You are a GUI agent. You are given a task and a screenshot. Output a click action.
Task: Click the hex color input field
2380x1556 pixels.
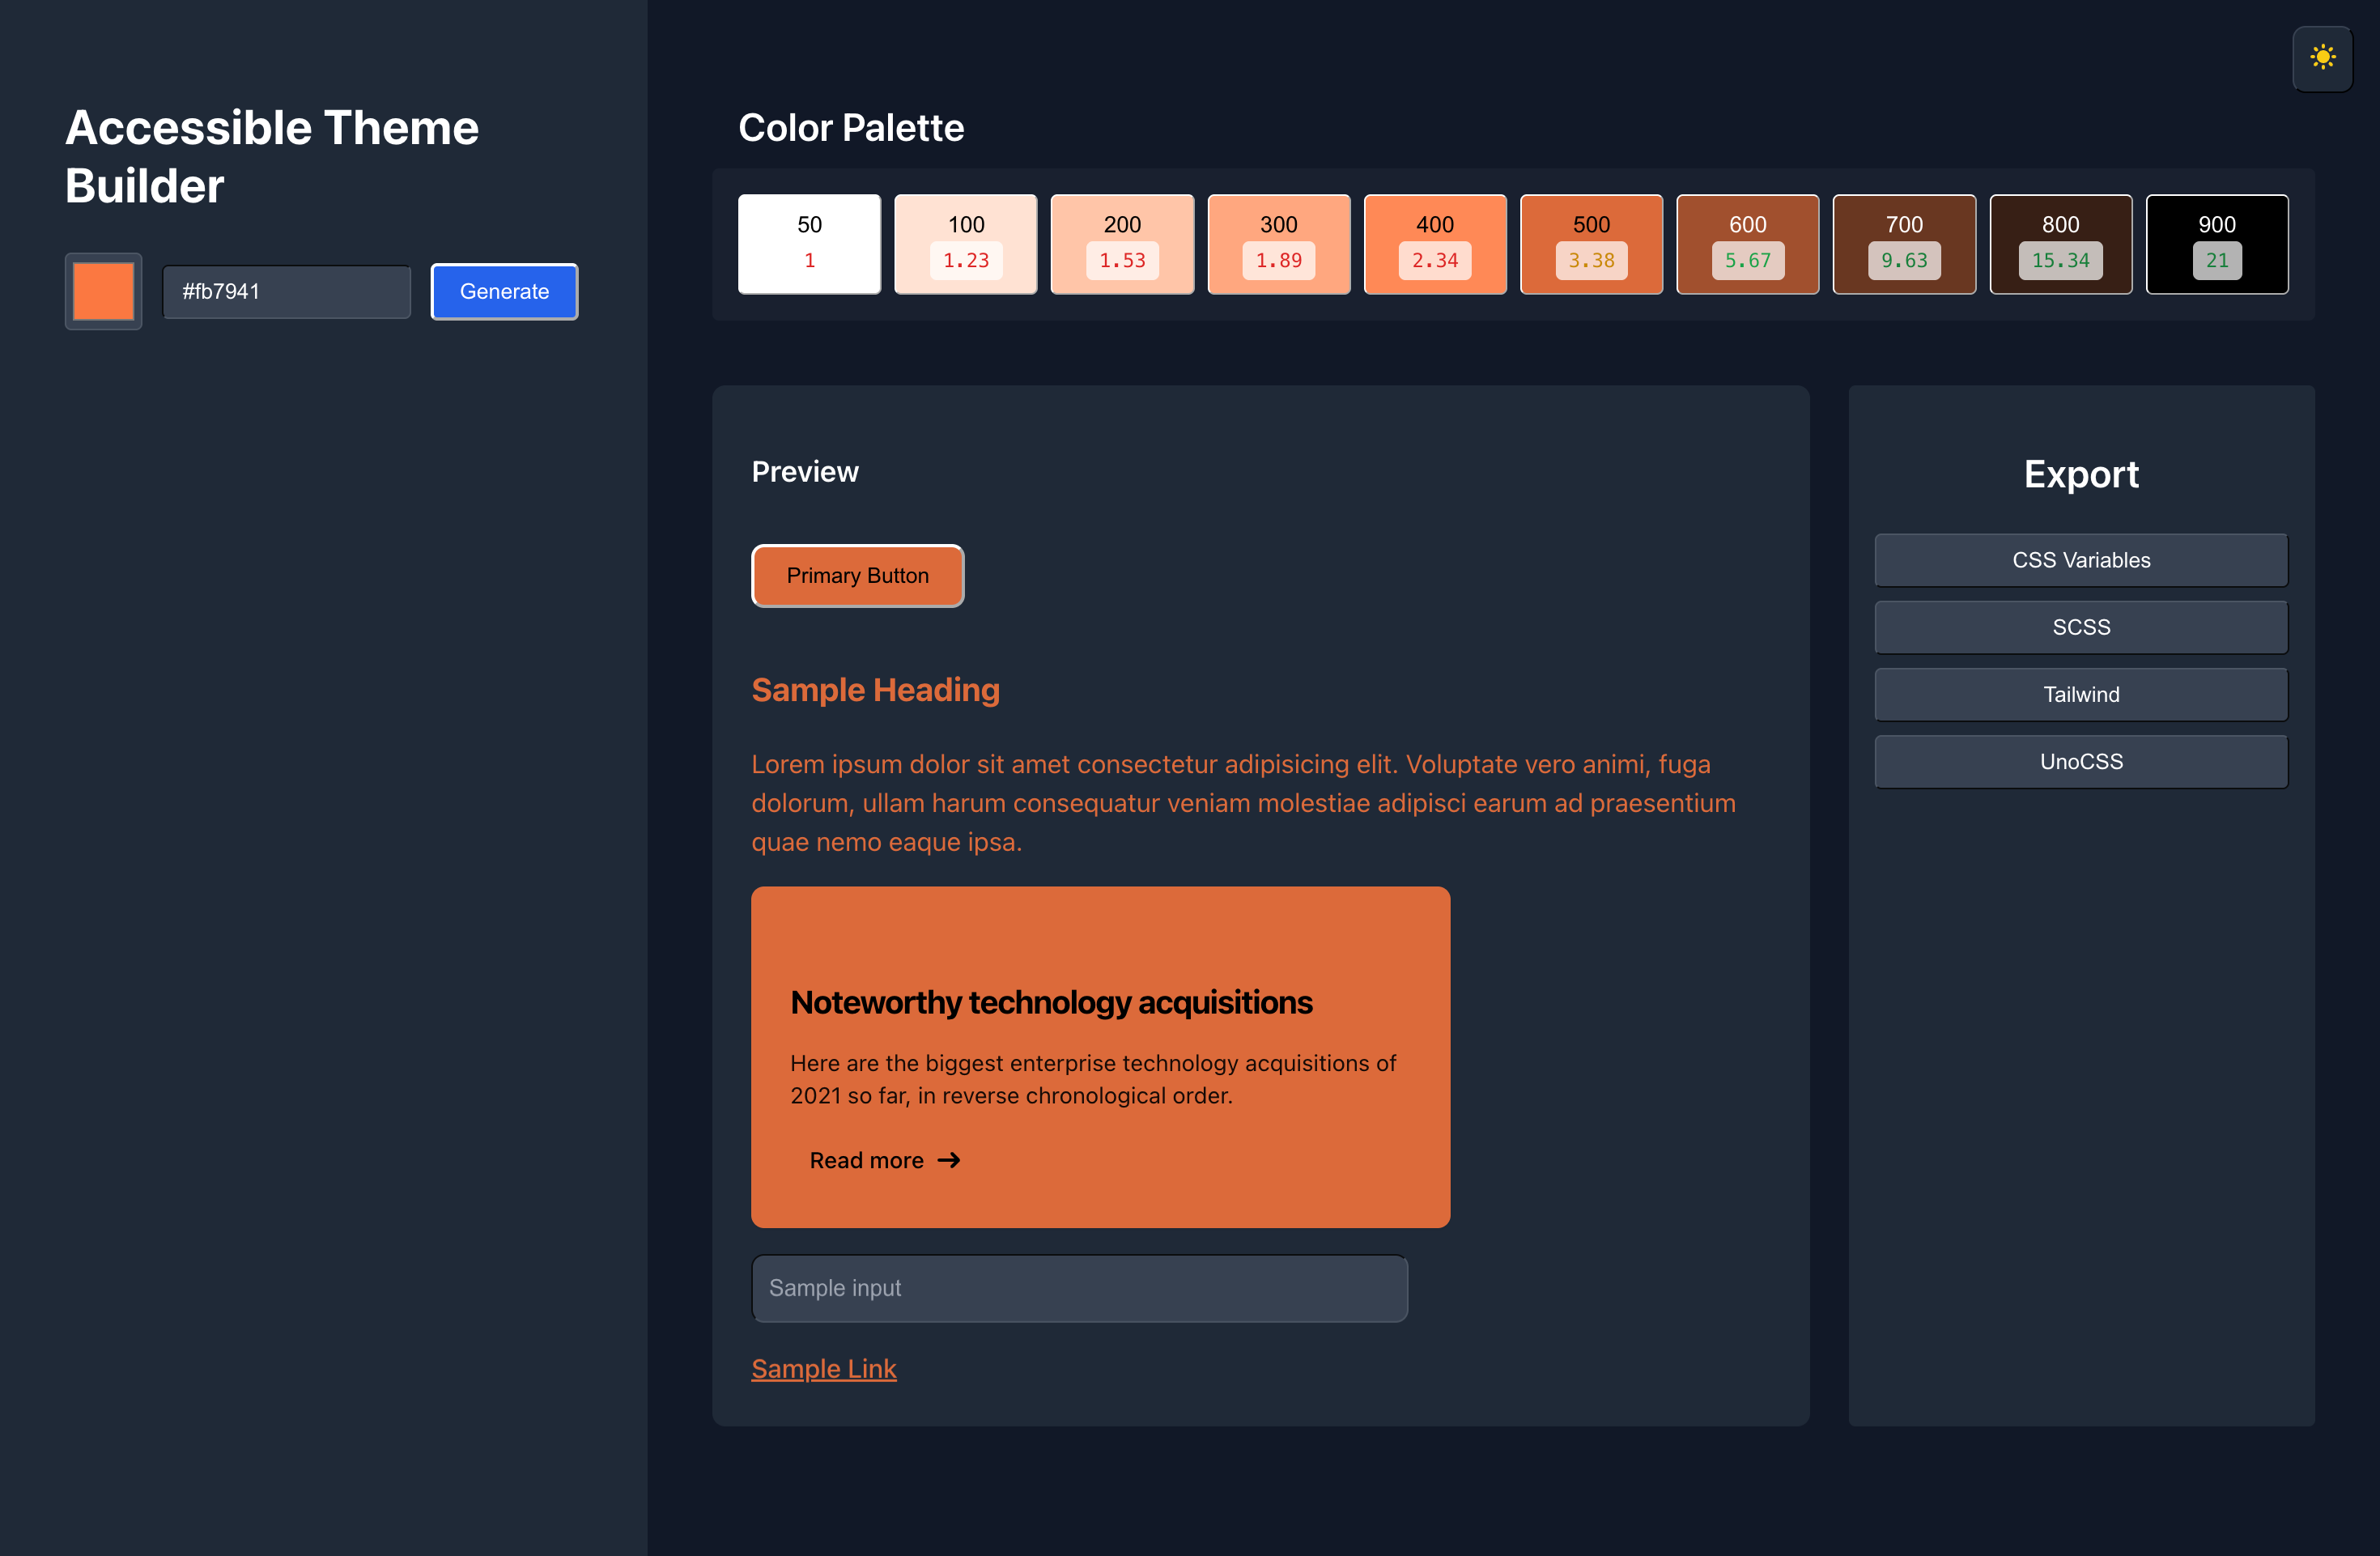[286, 291]
